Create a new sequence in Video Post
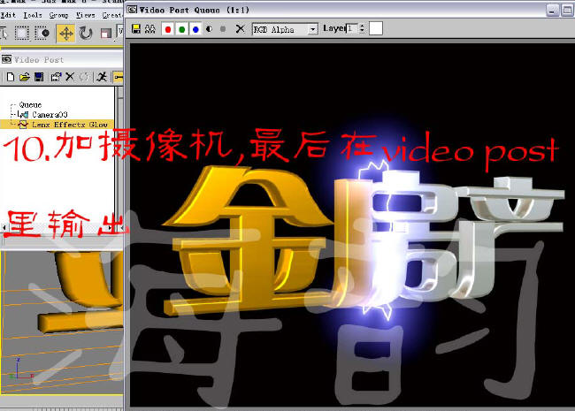The height and width of the screenshot is (411, 575). 11,77
